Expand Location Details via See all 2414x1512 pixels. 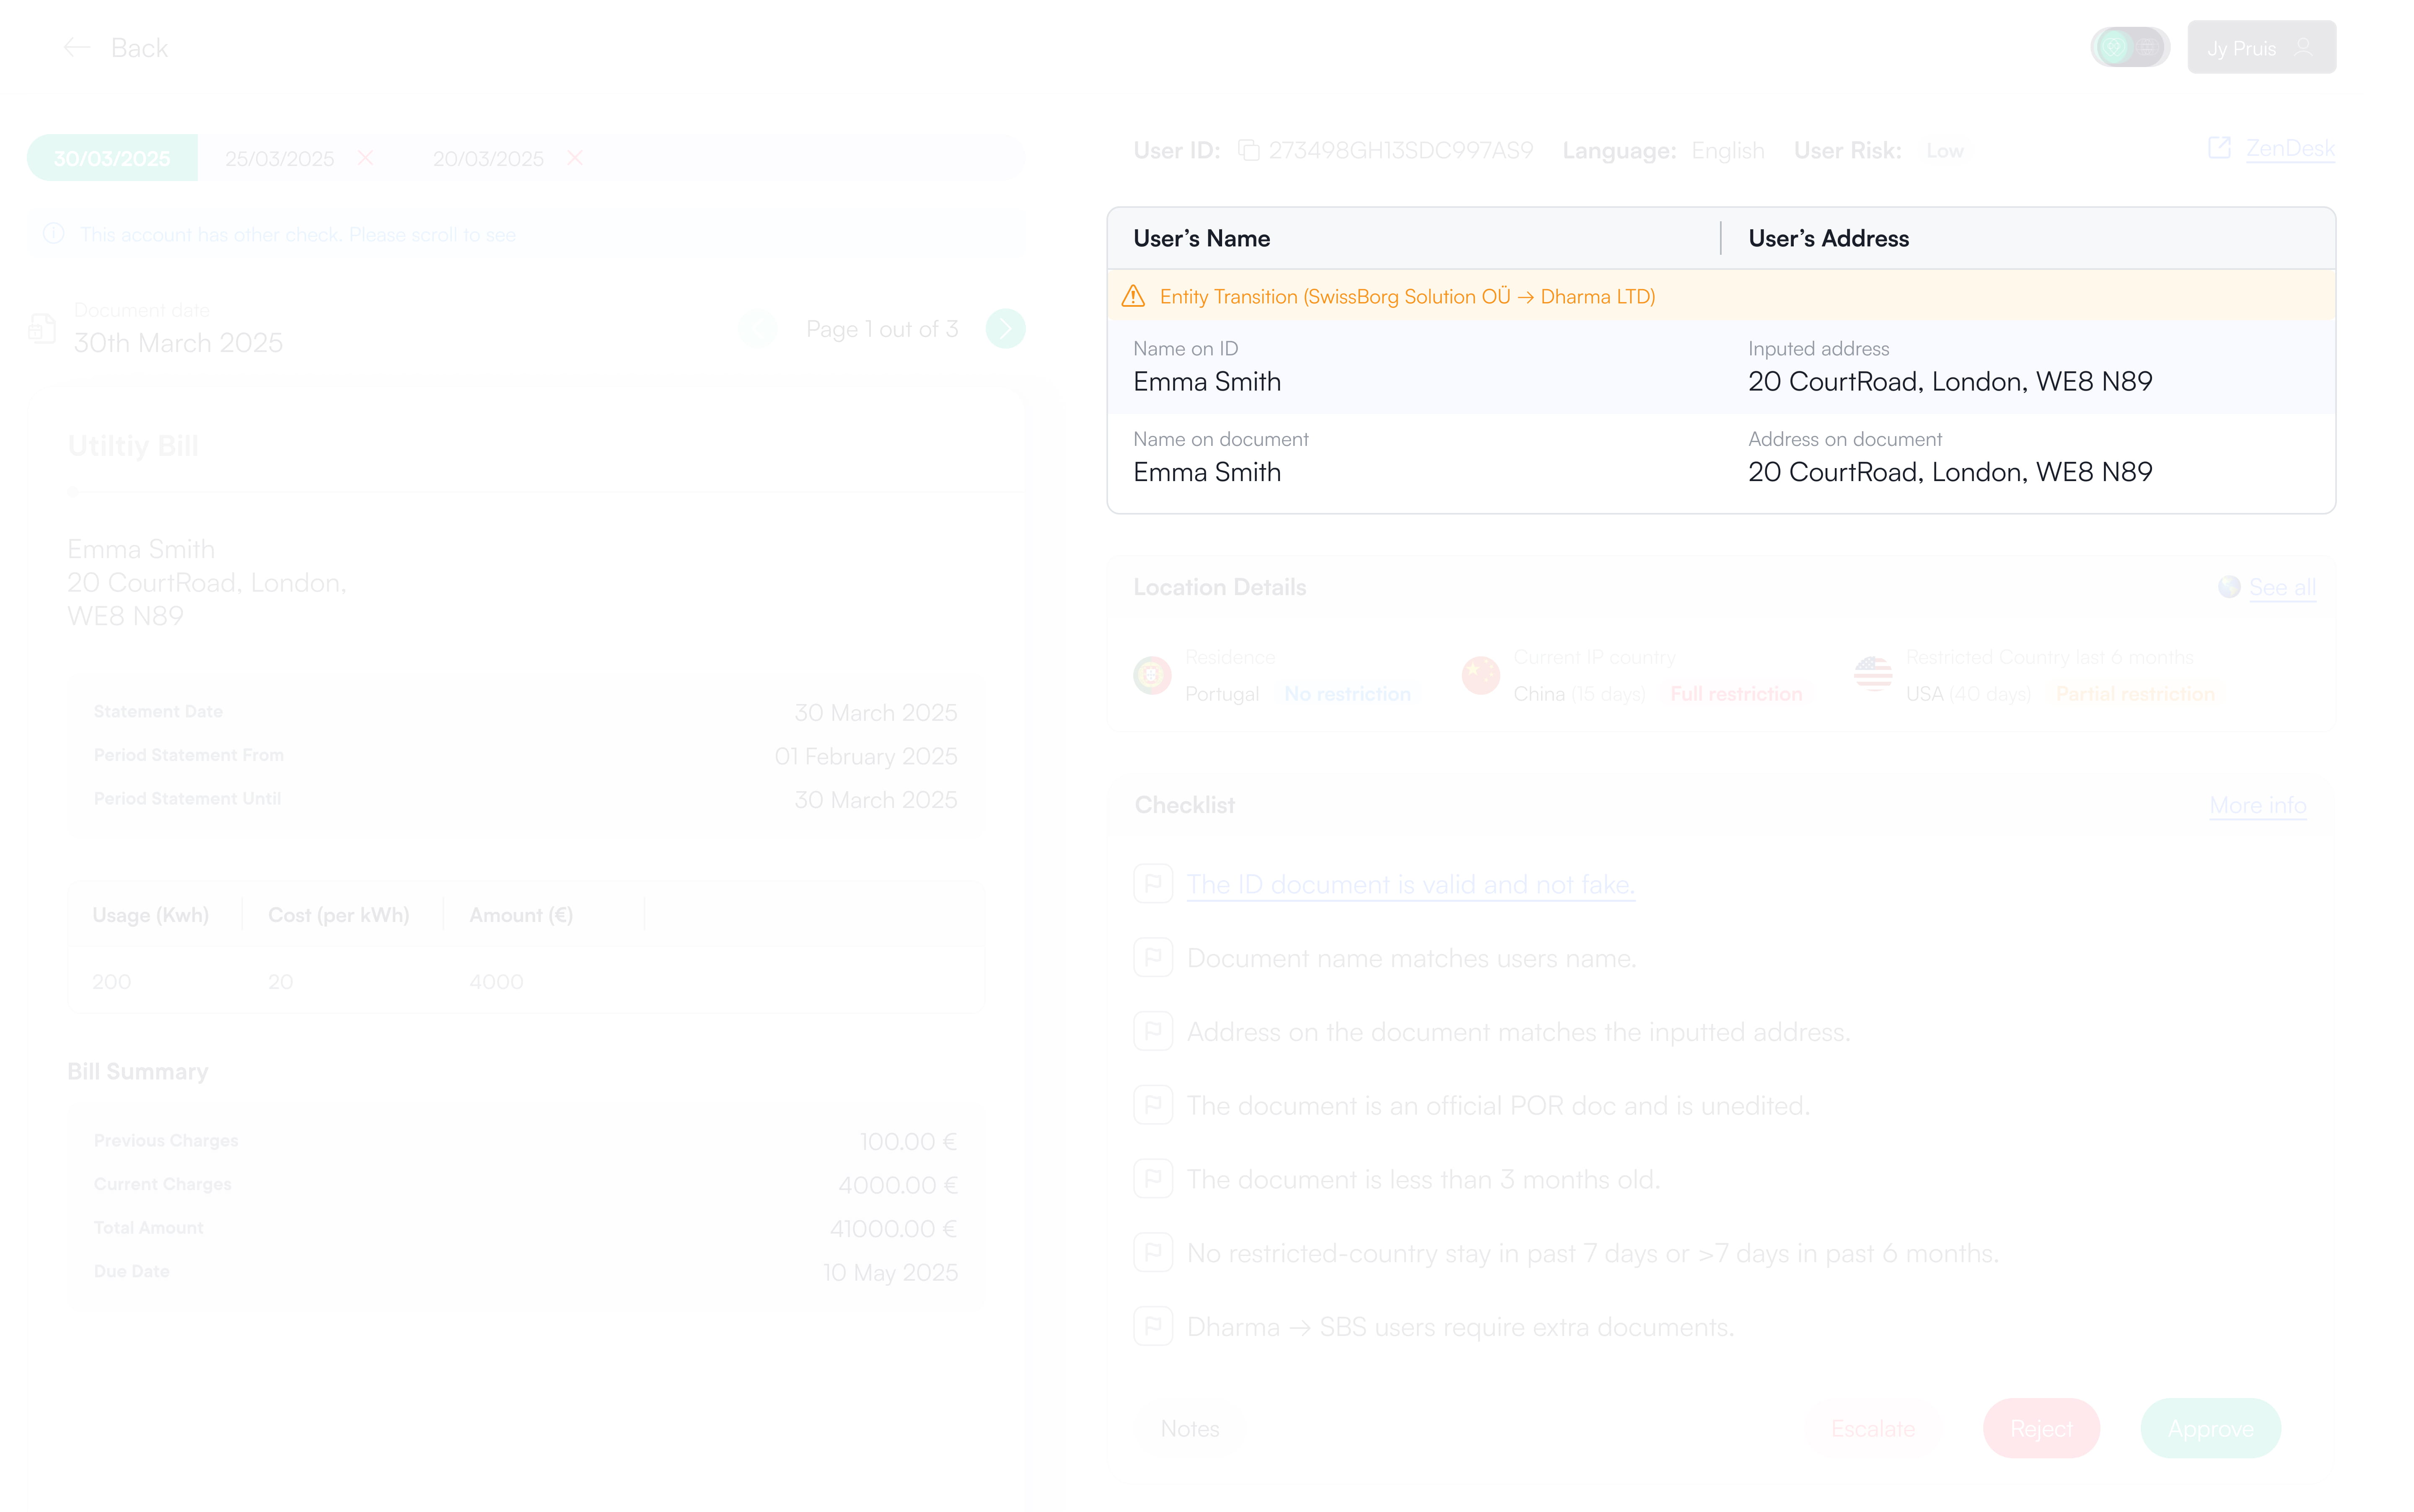(2281, 588)
